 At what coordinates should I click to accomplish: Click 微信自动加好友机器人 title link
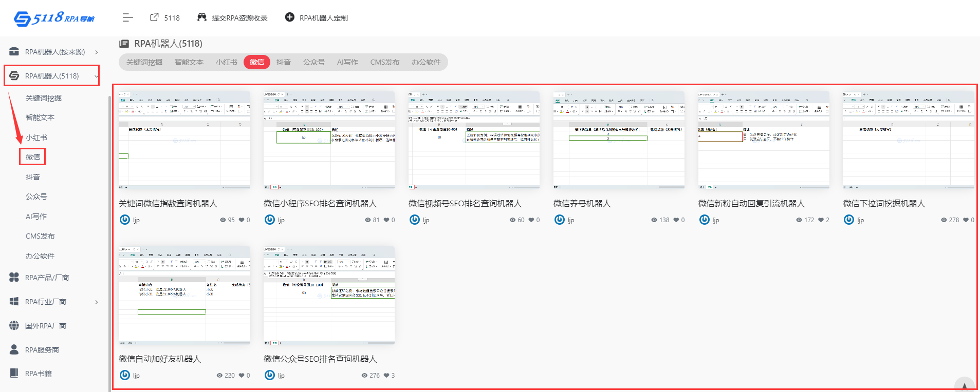click(x=160, y=359)
